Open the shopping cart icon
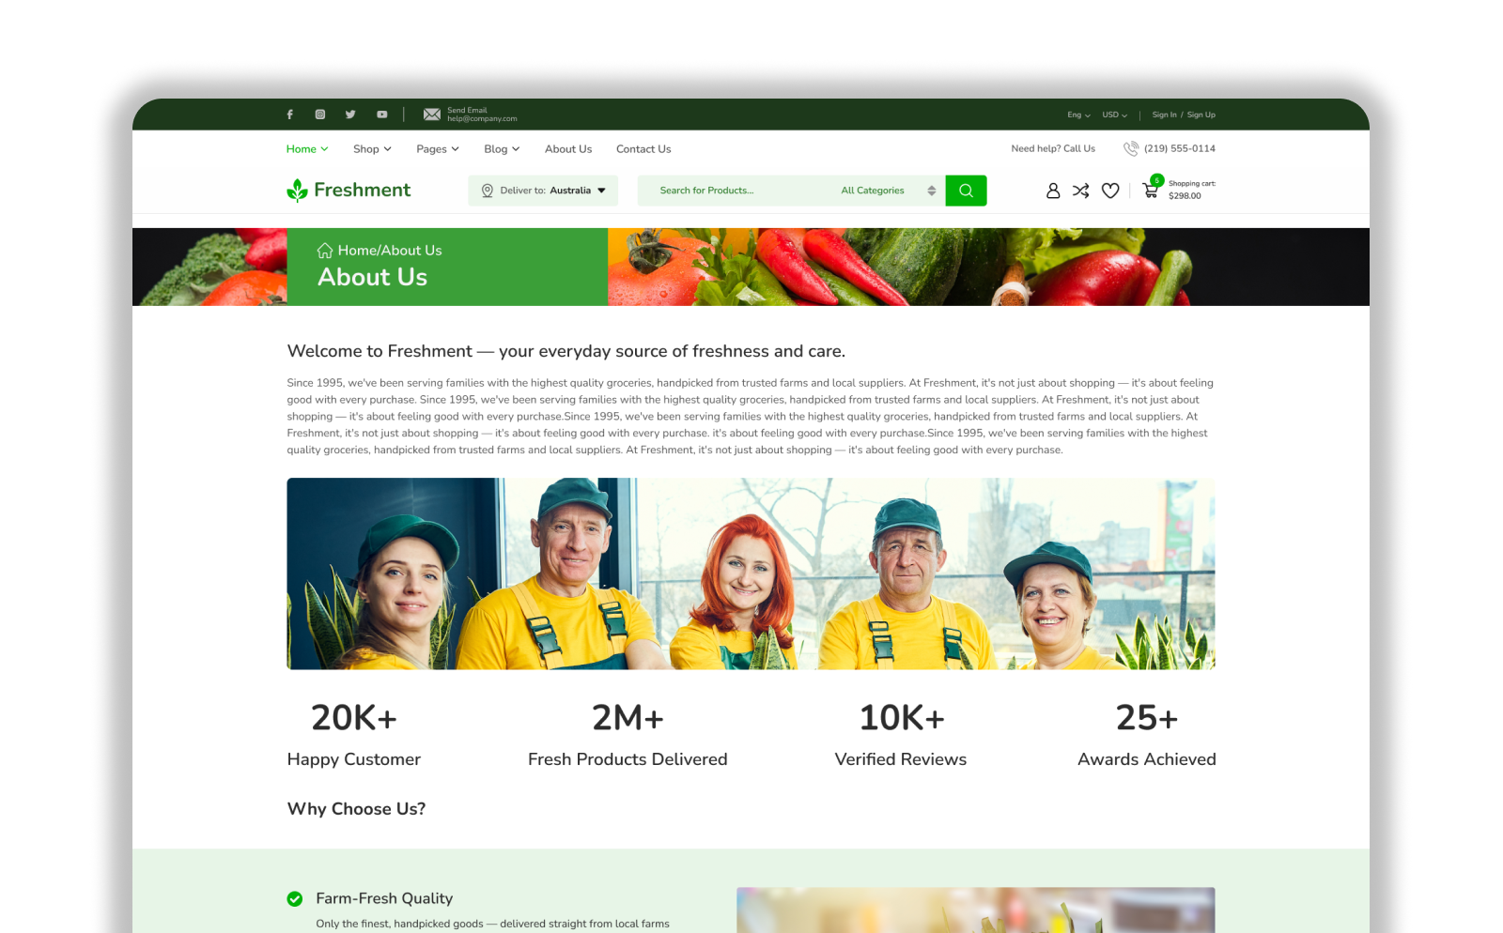 point(1150,191)
